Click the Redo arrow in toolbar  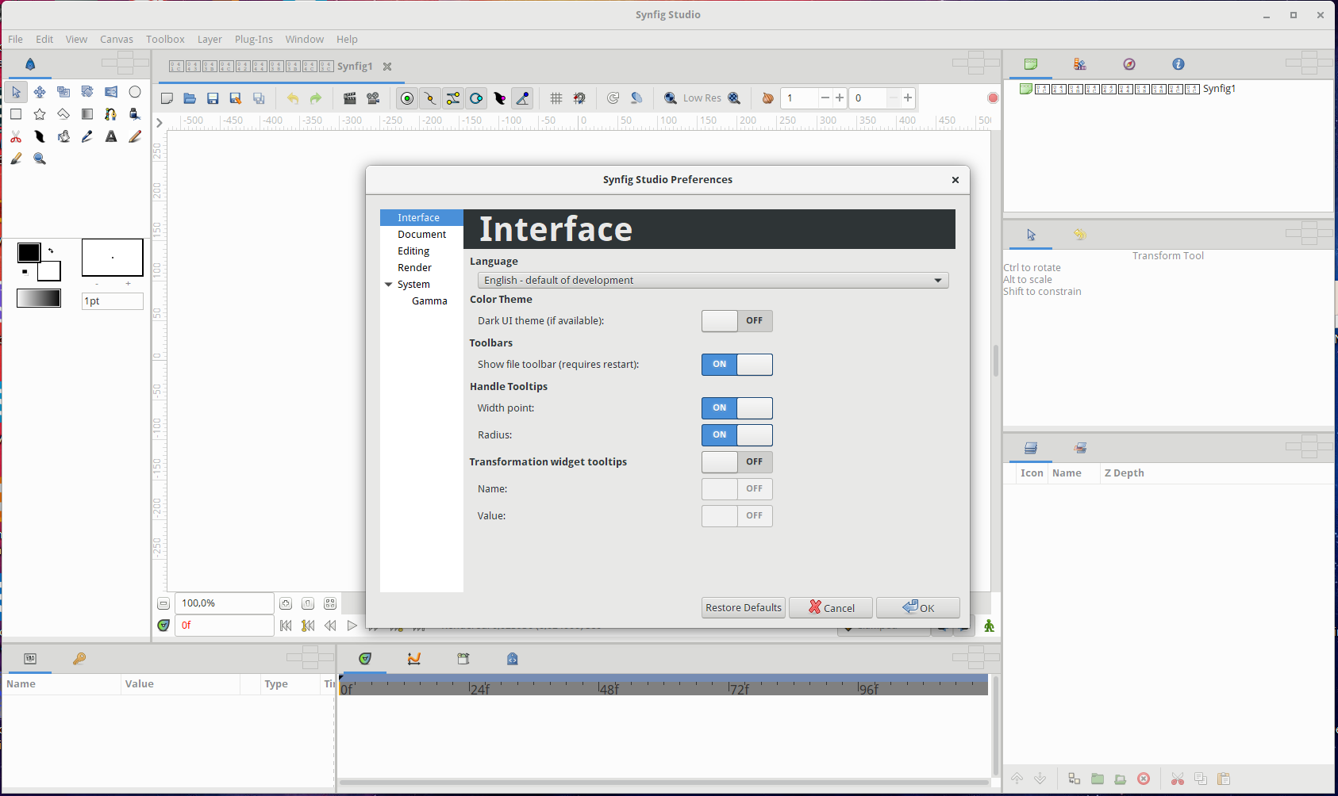click(x=316, y=98)
